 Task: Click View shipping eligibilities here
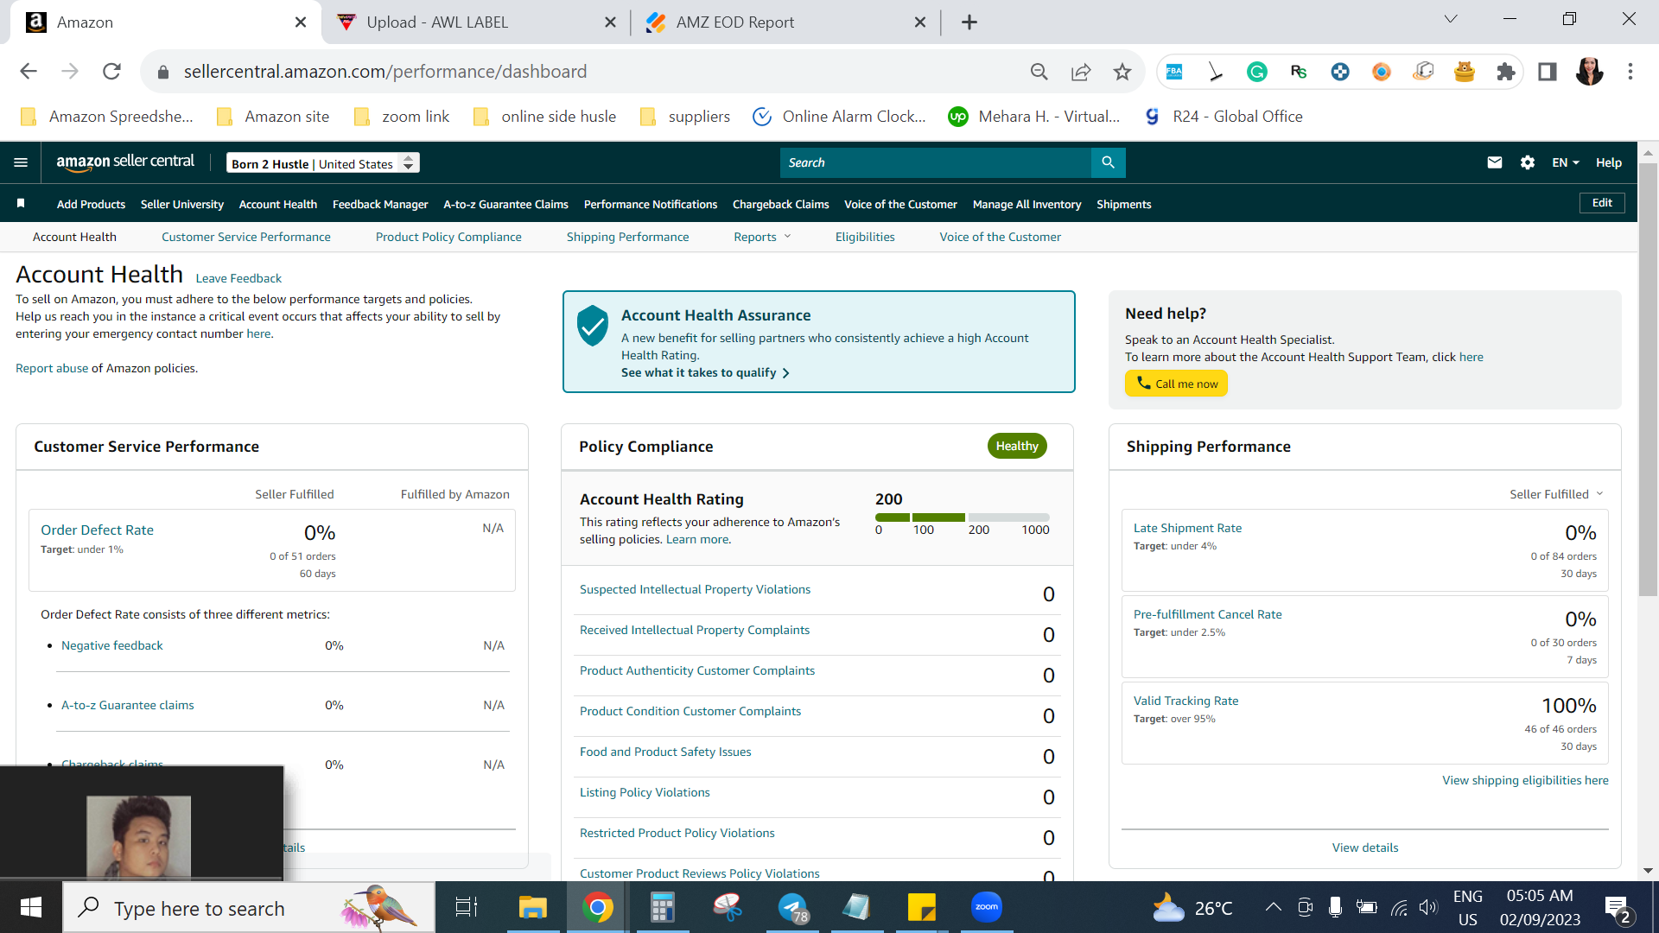1525,780
